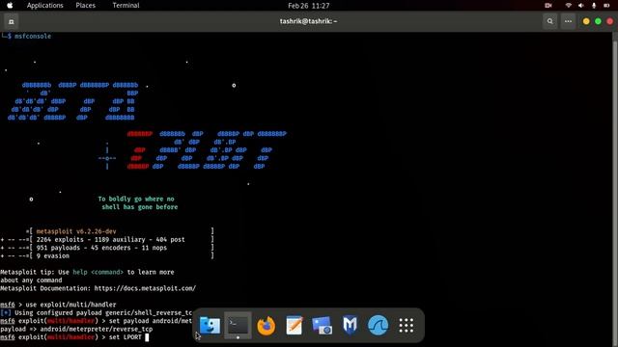Viewport: 618px width, 347px height.
Task: Open the Wi-Fi network status icon
Action: 569,6
